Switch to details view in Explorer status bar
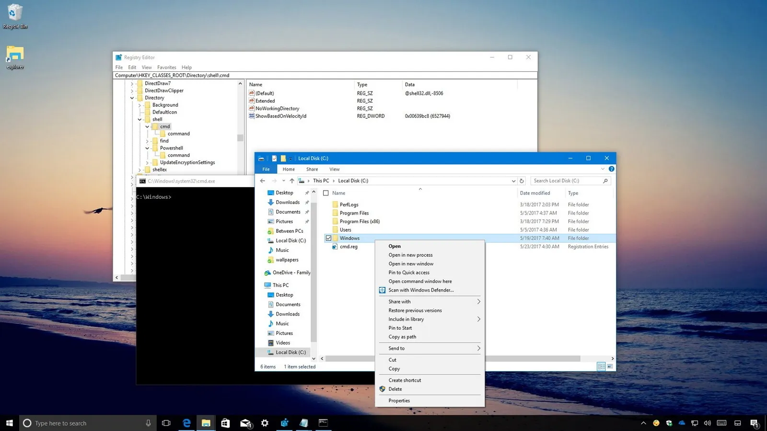The width and height of the screenshot is (767, 431). point(601,366)
